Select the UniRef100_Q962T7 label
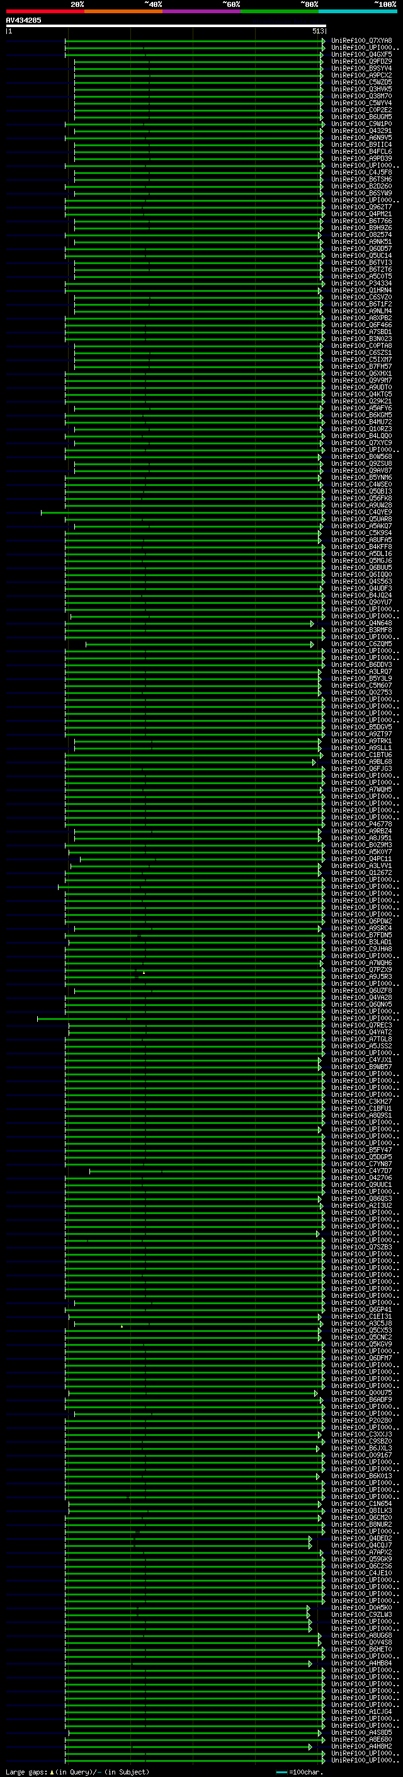Viewport: 403px width, 1777px height. pos(361,207)
